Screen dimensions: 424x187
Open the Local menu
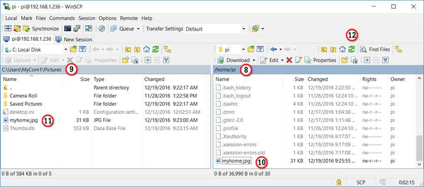pyautogui.click(x=11, y=18)
